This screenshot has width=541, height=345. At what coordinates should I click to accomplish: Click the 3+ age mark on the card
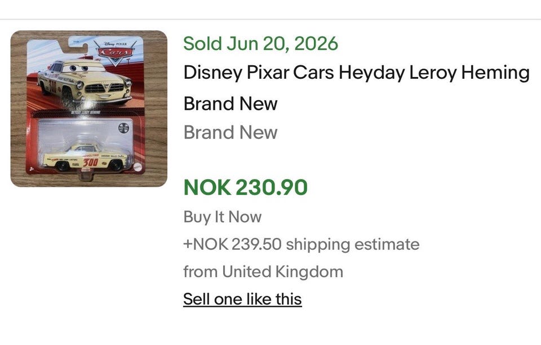click(x=32, y=169)
